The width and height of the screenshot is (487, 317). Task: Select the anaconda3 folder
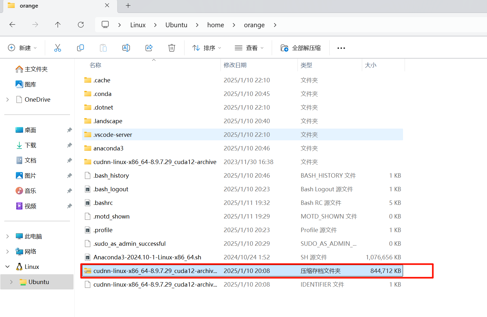[x=108, y=148]
